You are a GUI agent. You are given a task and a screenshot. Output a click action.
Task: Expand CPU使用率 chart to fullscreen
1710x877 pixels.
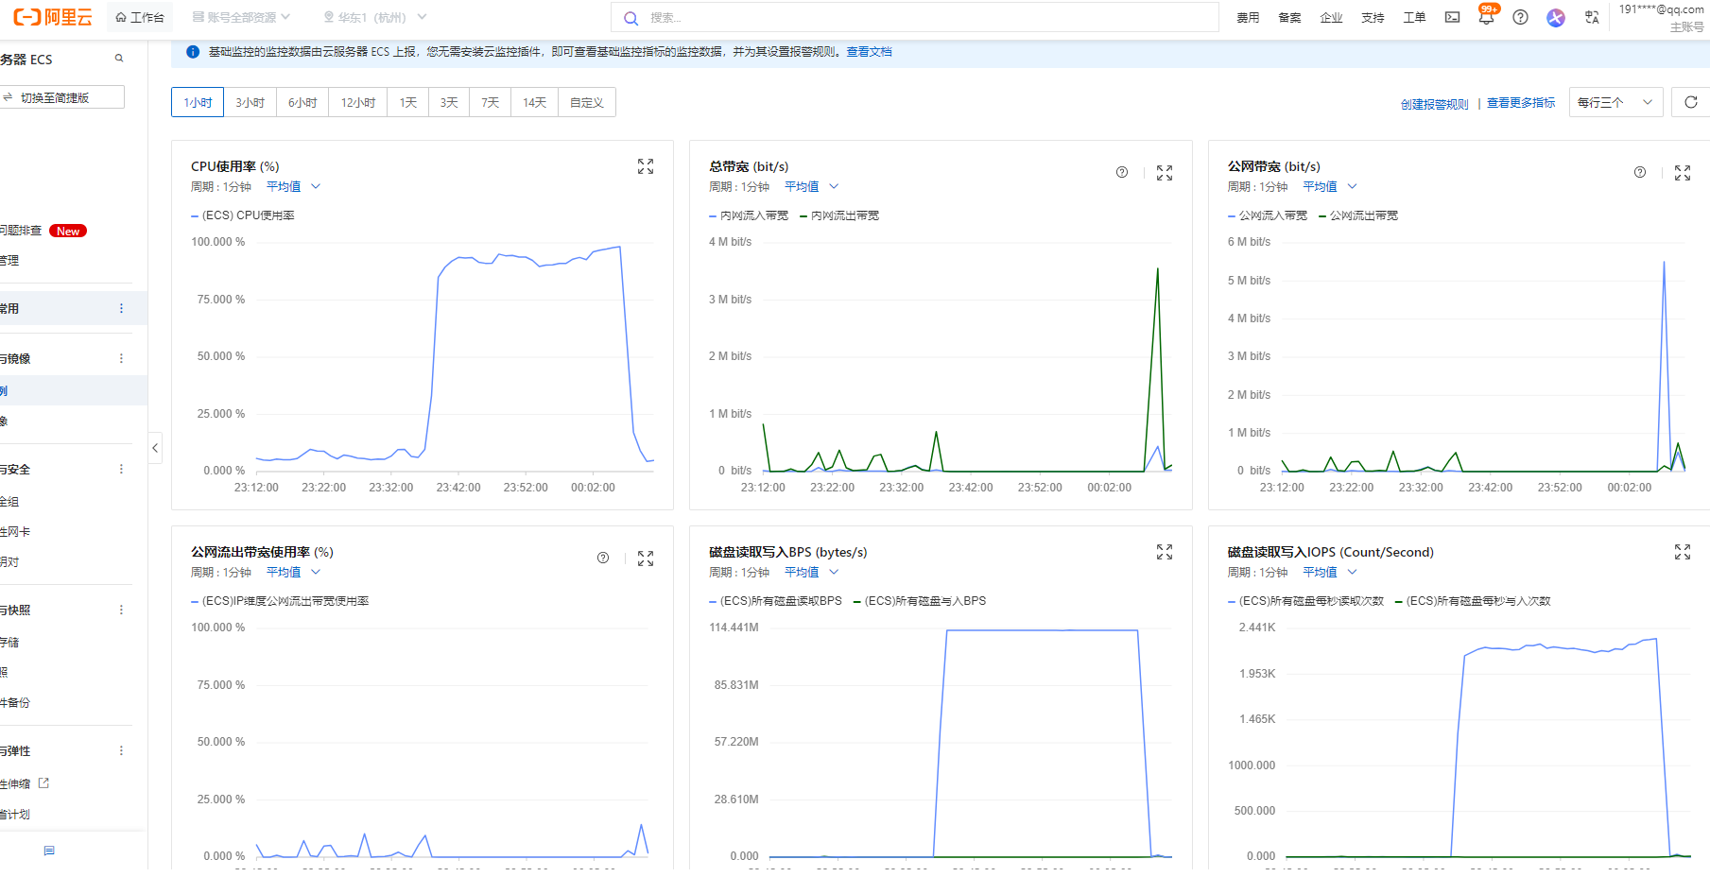tap(646, 166)
